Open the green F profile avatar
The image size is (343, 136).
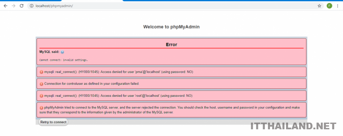click(329, 6)
